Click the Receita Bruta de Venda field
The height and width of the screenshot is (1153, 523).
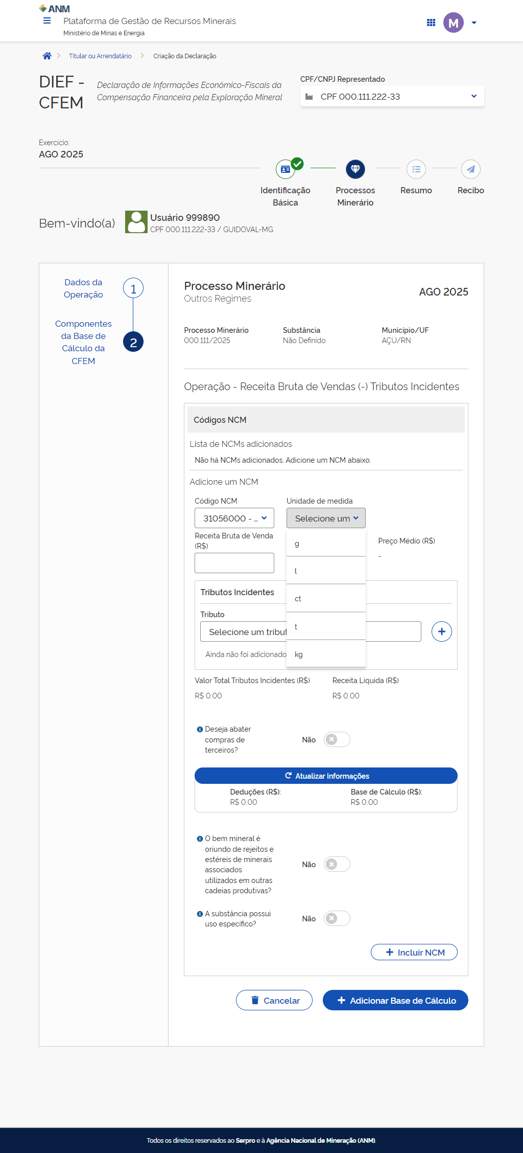[x=234, y=563]
